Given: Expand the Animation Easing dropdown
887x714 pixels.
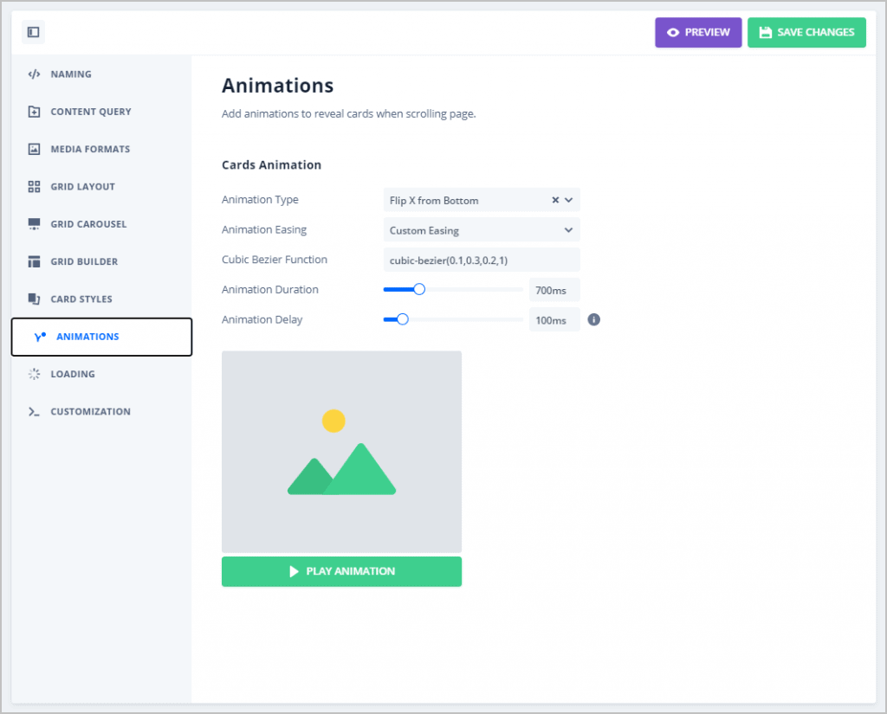Looking at the screenshot, I should click(x=482, y=229).
